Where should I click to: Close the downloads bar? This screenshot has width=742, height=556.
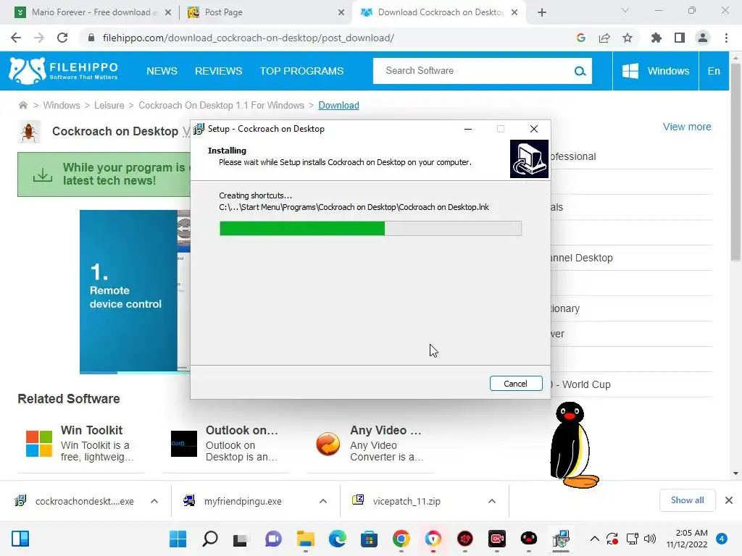[x=729, y=500]
